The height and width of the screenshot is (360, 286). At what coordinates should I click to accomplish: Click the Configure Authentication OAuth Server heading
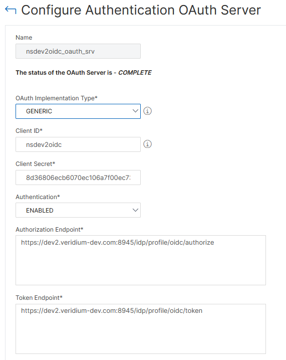[x=141, y=10]
